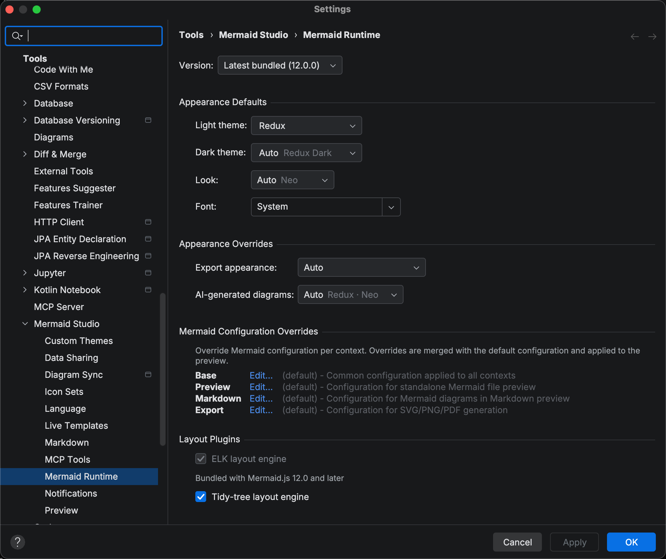Click the help question mark icon
Viewport: 666px width, 559px height.
[x=18, y=542]
